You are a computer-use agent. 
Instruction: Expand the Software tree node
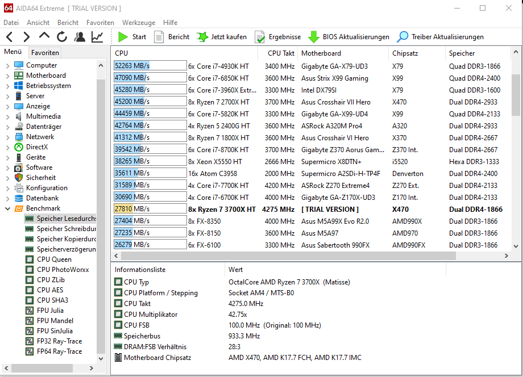7,168
